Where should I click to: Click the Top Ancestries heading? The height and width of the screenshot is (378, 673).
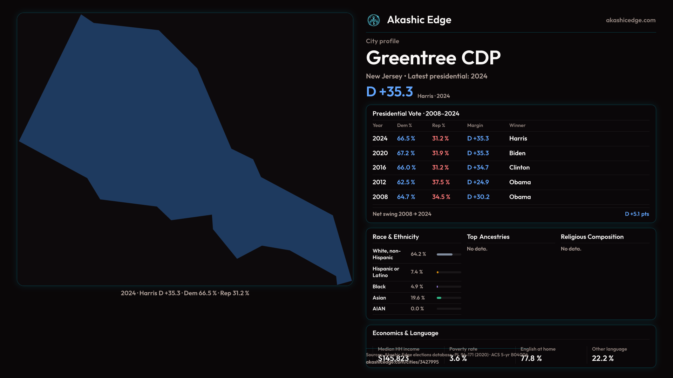[x=488, y=237]
